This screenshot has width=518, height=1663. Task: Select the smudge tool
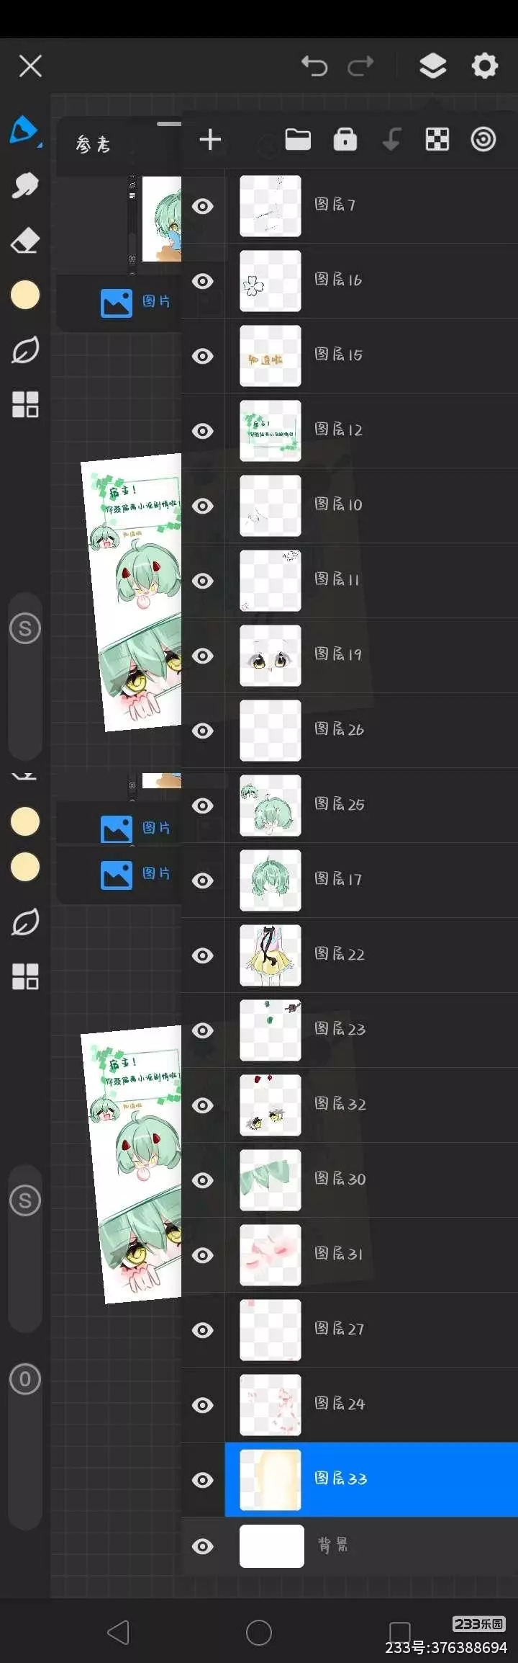25,185
